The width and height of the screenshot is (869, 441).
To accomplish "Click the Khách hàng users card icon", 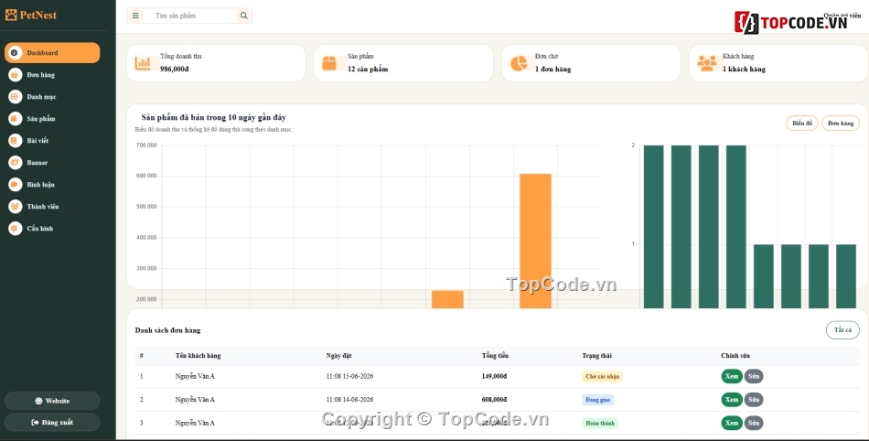I will coord(706,63).
